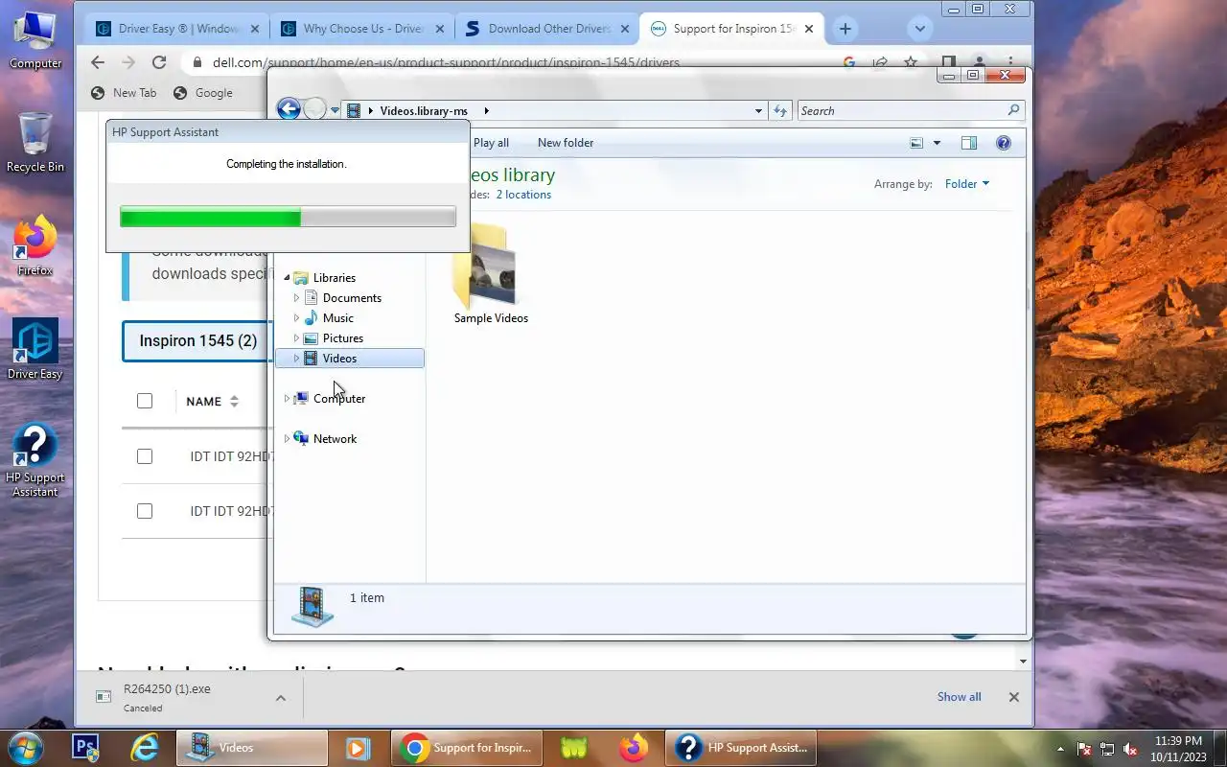This screenshot has width=1227, height=767.
Task: Open the Chrome profile avatar
Action: 979,62
